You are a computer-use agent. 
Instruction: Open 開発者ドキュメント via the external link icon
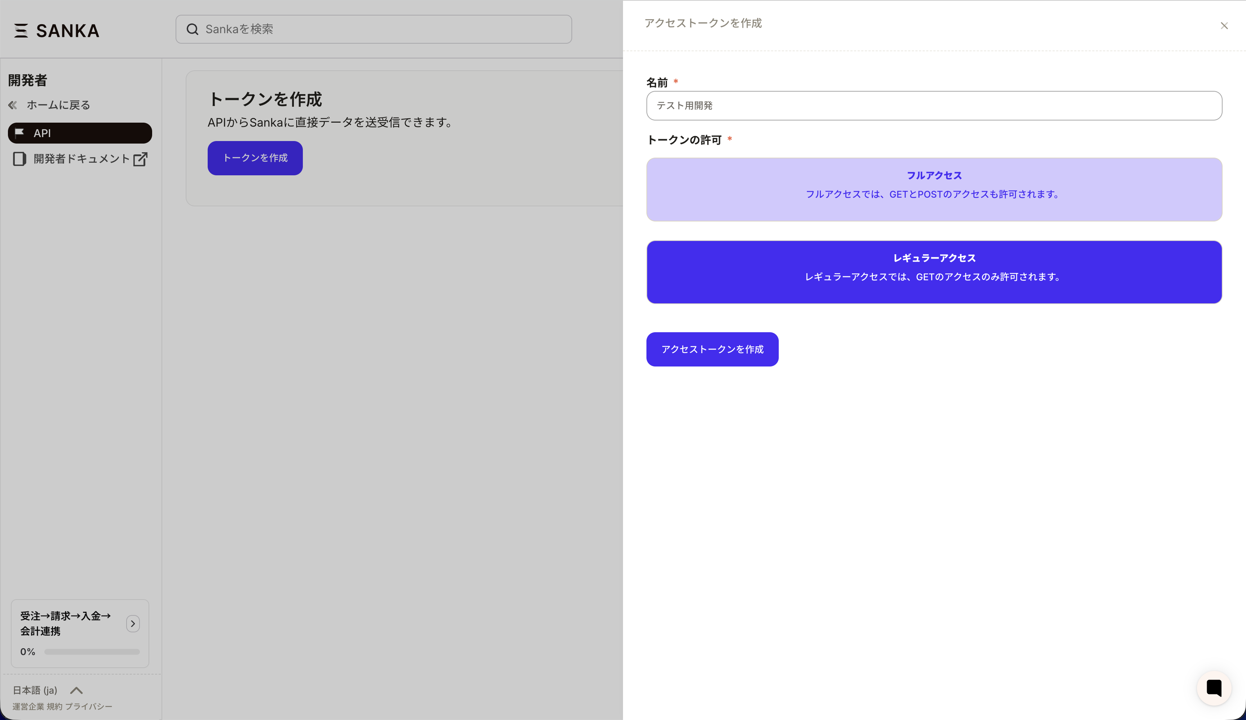pos(140,159)
